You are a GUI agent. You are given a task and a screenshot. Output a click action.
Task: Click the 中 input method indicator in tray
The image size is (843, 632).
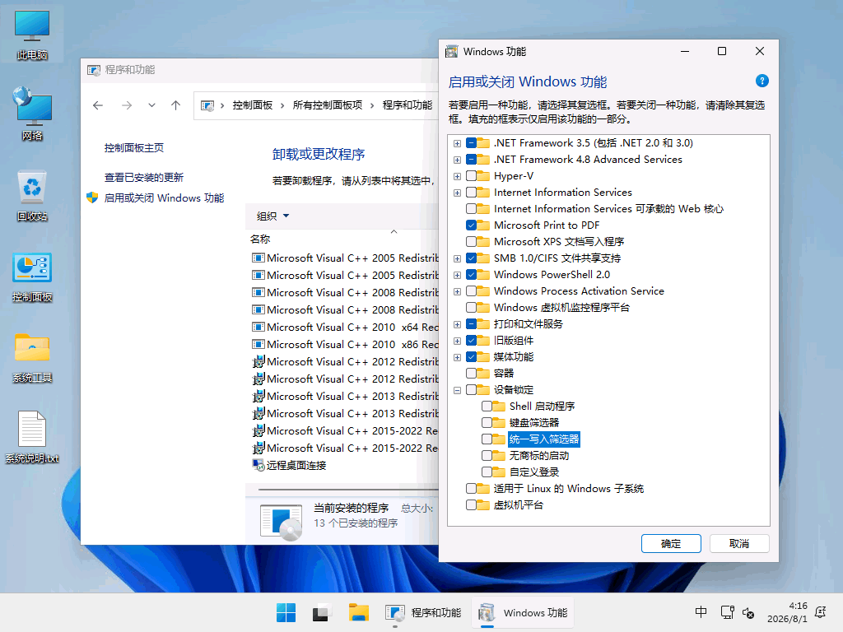pos(701,612)
